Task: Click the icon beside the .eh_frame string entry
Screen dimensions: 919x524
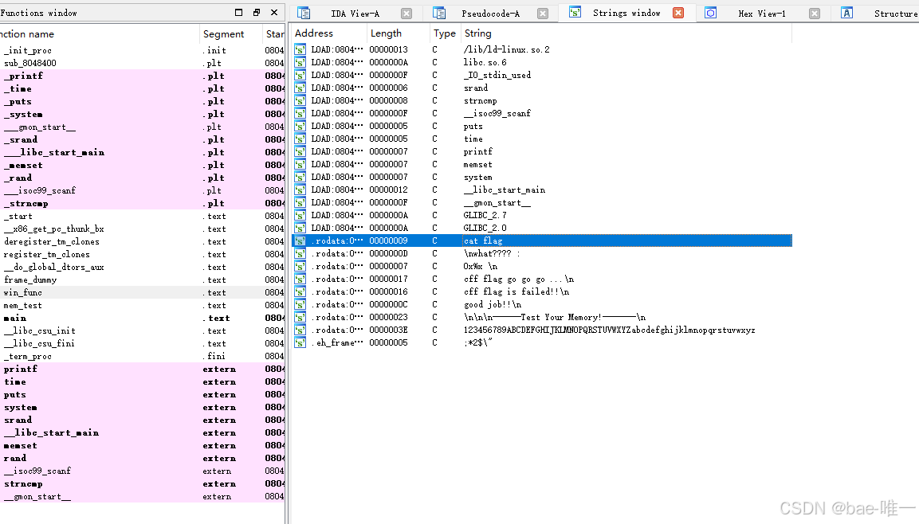Action: 299,342
